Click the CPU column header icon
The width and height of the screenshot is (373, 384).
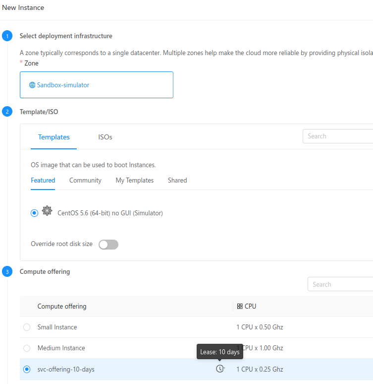pyautogui.click(x=240, y=306)
